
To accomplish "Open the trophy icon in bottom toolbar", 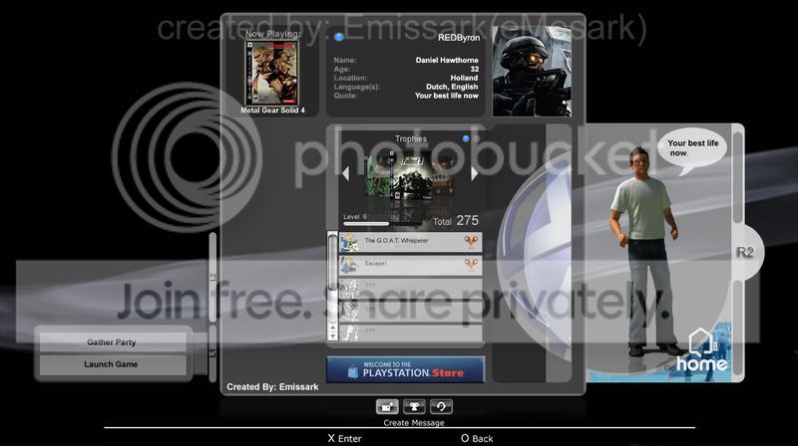I will [414, 406].
